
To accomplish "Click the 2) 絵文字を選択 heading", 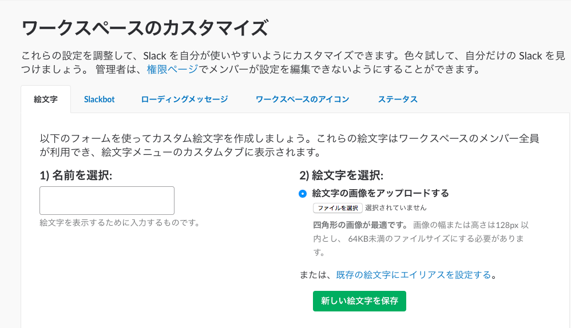I will pyautogui.click(x=341, y=175).
